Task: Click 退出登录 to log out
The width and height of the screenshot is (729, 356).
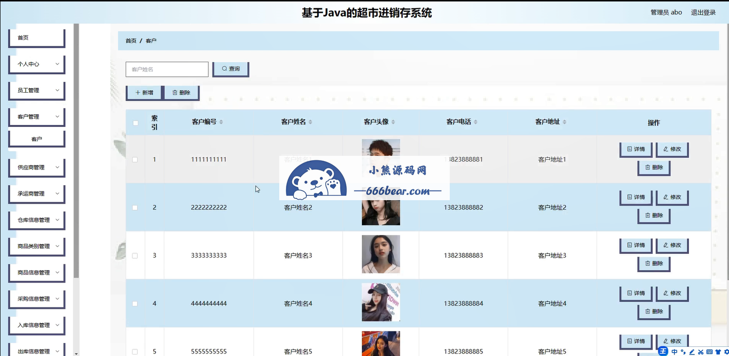Action: 703,13
